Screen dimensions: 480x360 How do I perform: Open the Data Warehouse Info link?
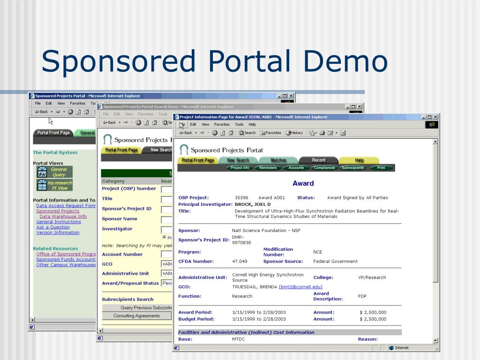[63, 217]
